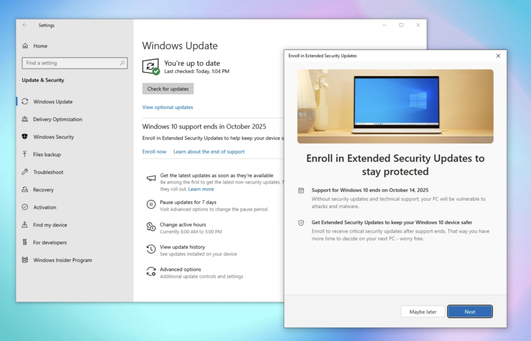Open the For developers page
The width and height of the screenshot is (531, 341).
click(x=50, y=242)
